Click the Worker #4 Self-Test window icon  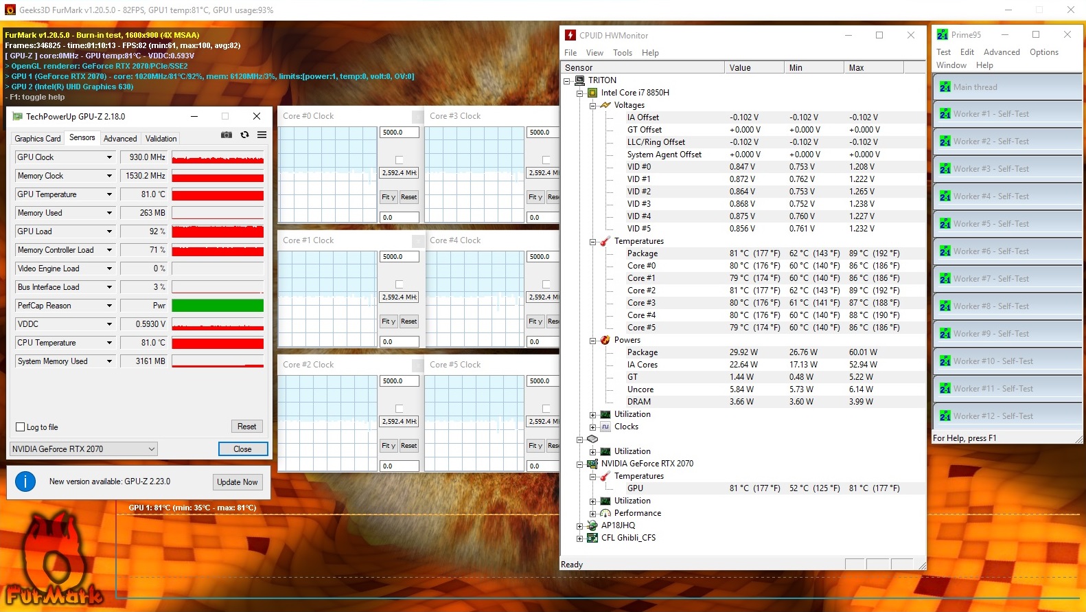pyautogui.click(x=945, y=196)
